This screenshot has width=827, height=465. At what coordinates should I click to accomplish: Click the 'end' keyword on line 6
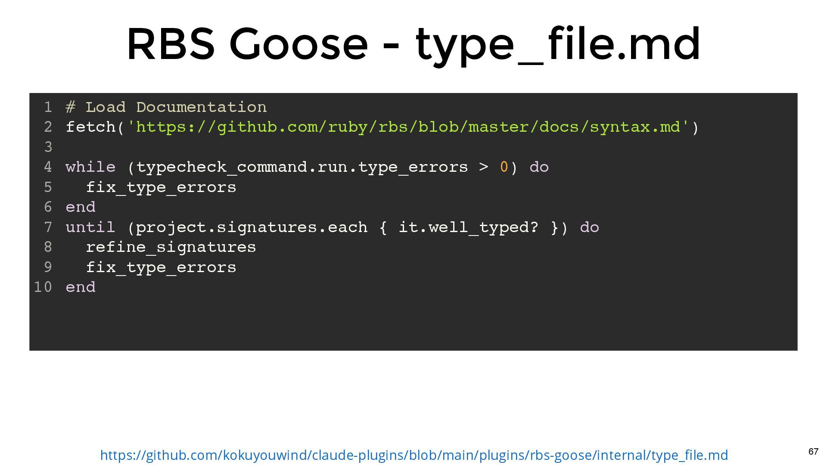pyautogui.click(x=81, y=207)
